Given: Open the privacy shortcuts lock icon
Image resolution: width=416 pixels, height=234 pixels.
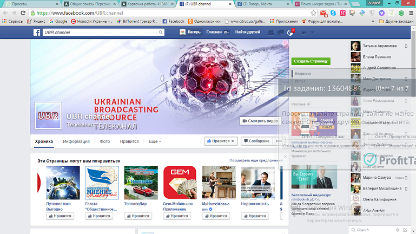Looking at the screenshot, I should coord(304,32).
